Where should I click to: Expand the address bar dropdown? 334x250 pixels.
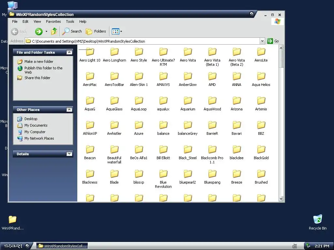(x=262, y=41)
